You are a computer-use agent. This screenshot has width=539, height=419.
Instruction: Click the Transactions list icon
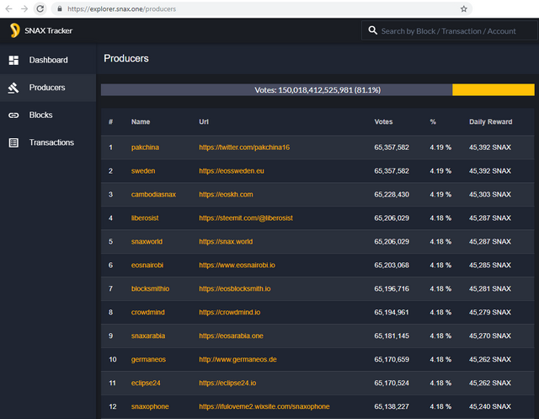(13, 142)
